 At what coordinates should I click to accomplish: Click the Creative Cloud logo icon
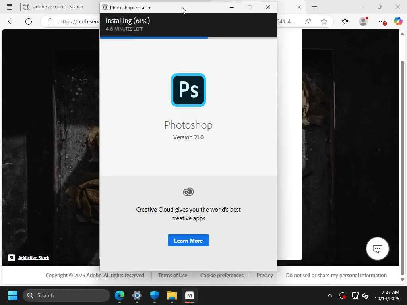click(188, 192)
